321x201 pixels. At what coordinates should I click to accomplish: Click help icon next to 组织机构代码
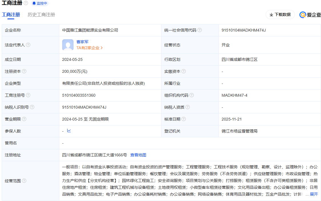[192, 95]
